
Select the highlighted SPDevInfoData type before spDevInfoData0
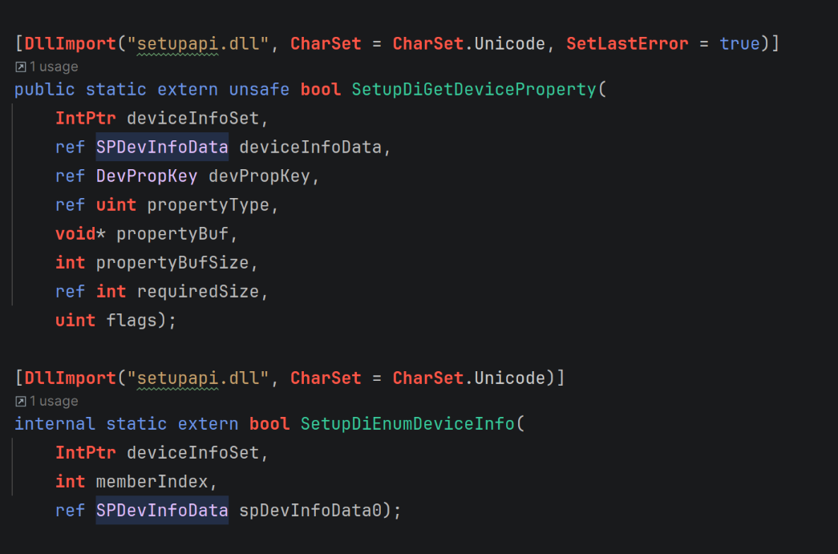pos(162,510)
